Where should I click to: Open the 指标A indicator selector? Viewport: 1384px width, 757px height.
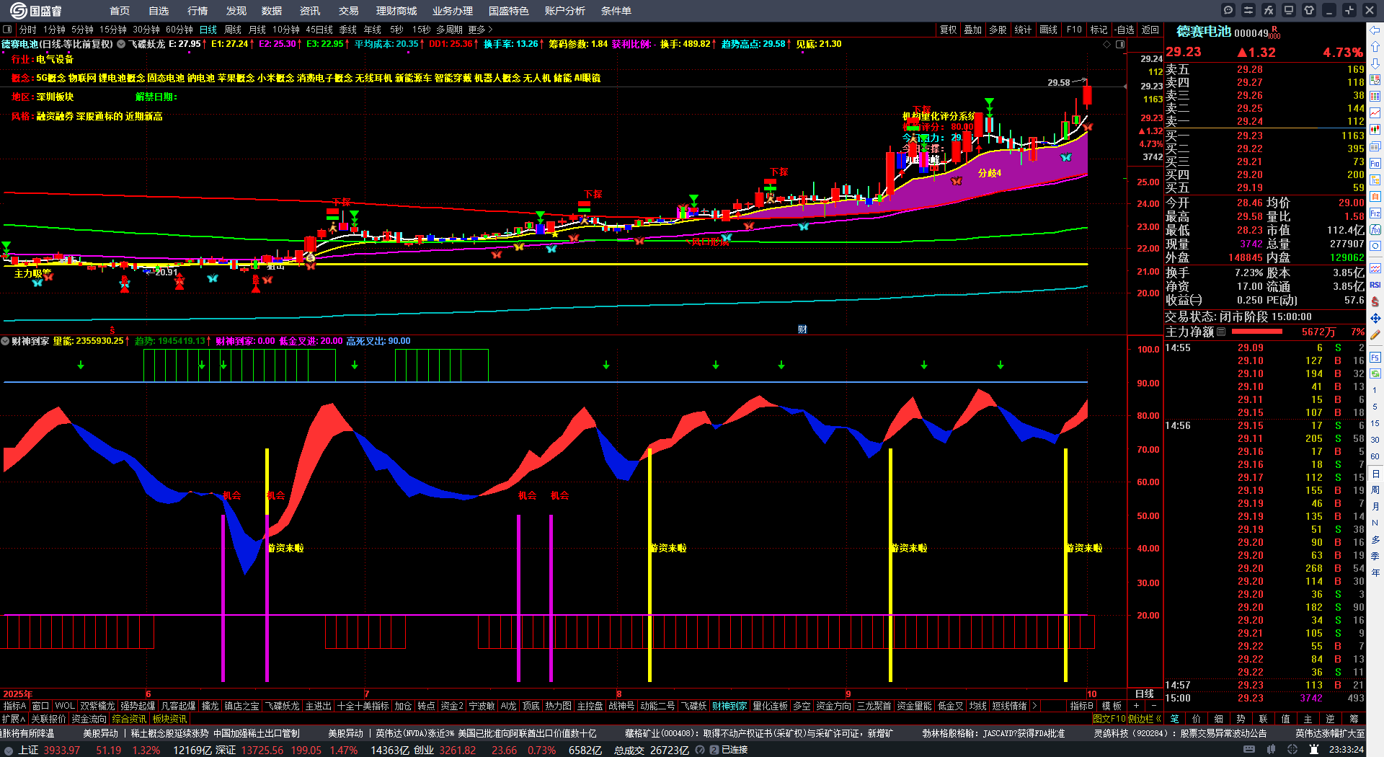point(14,706)
